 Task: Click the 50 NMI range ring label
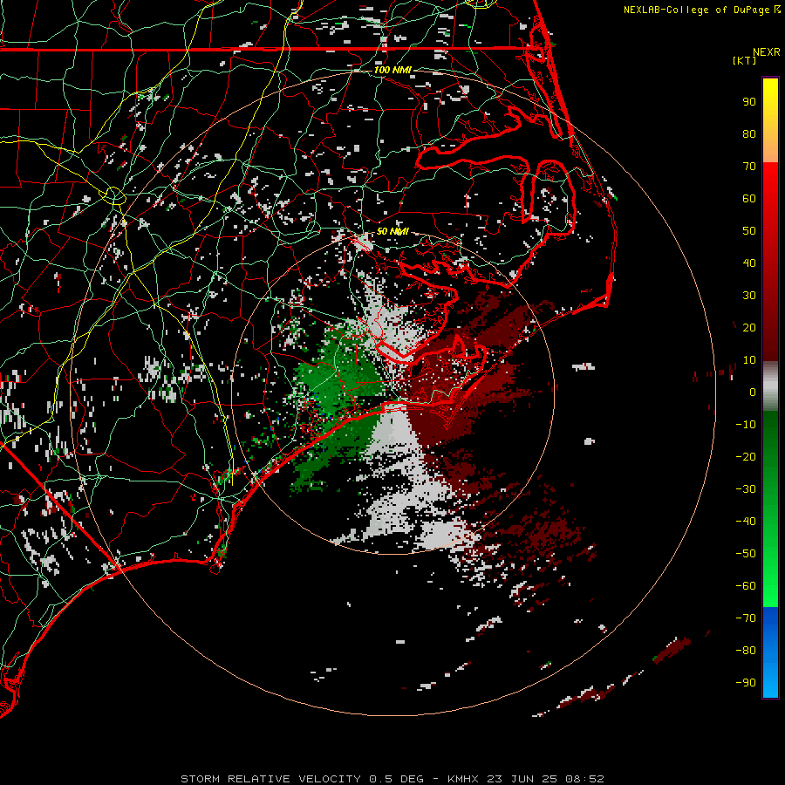tap(392, 231)
